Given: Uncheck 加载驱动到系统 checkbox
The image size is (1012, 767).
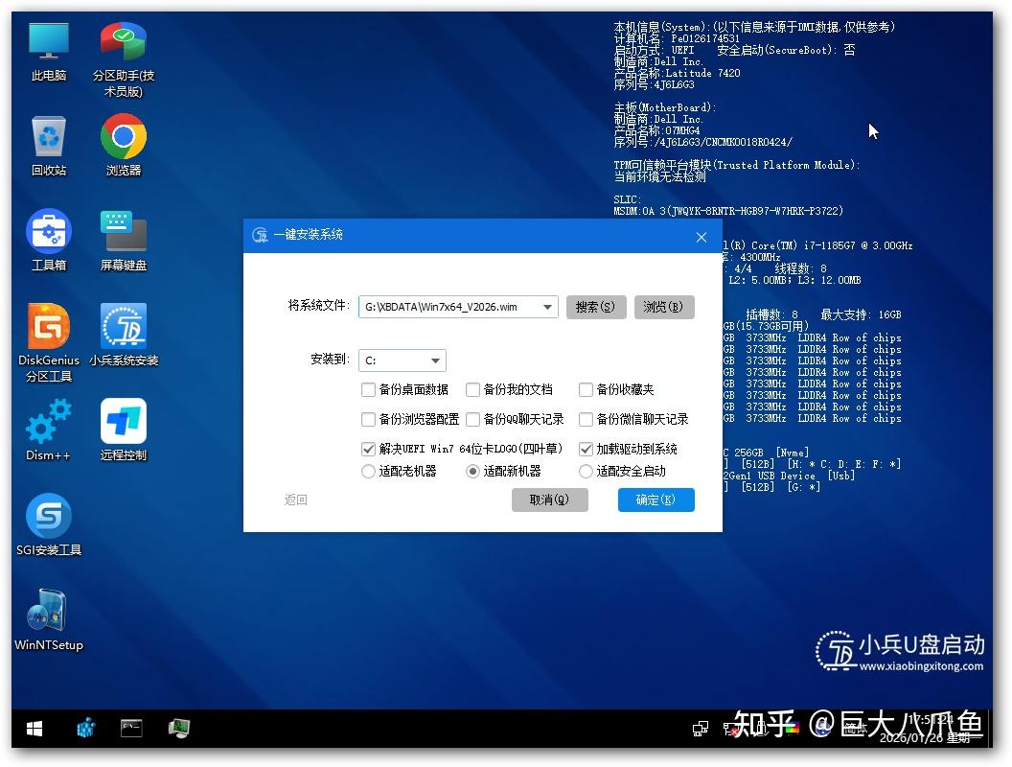Looking at the screenshot, I should pyautogui.click(x=586, y=449).
